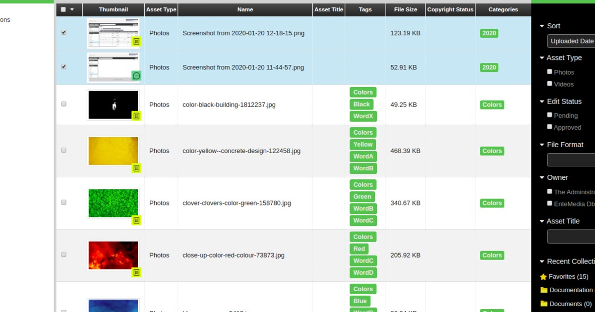
Task: Click the Tags column header
Action: 365,9
